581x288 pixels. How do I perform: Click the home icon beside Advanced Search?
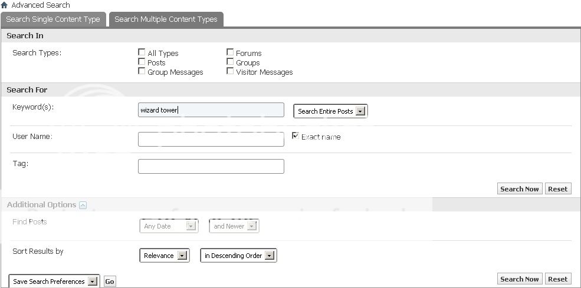coord(5,5)
